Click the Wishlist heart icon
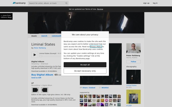172x107 pixels. 100,88
